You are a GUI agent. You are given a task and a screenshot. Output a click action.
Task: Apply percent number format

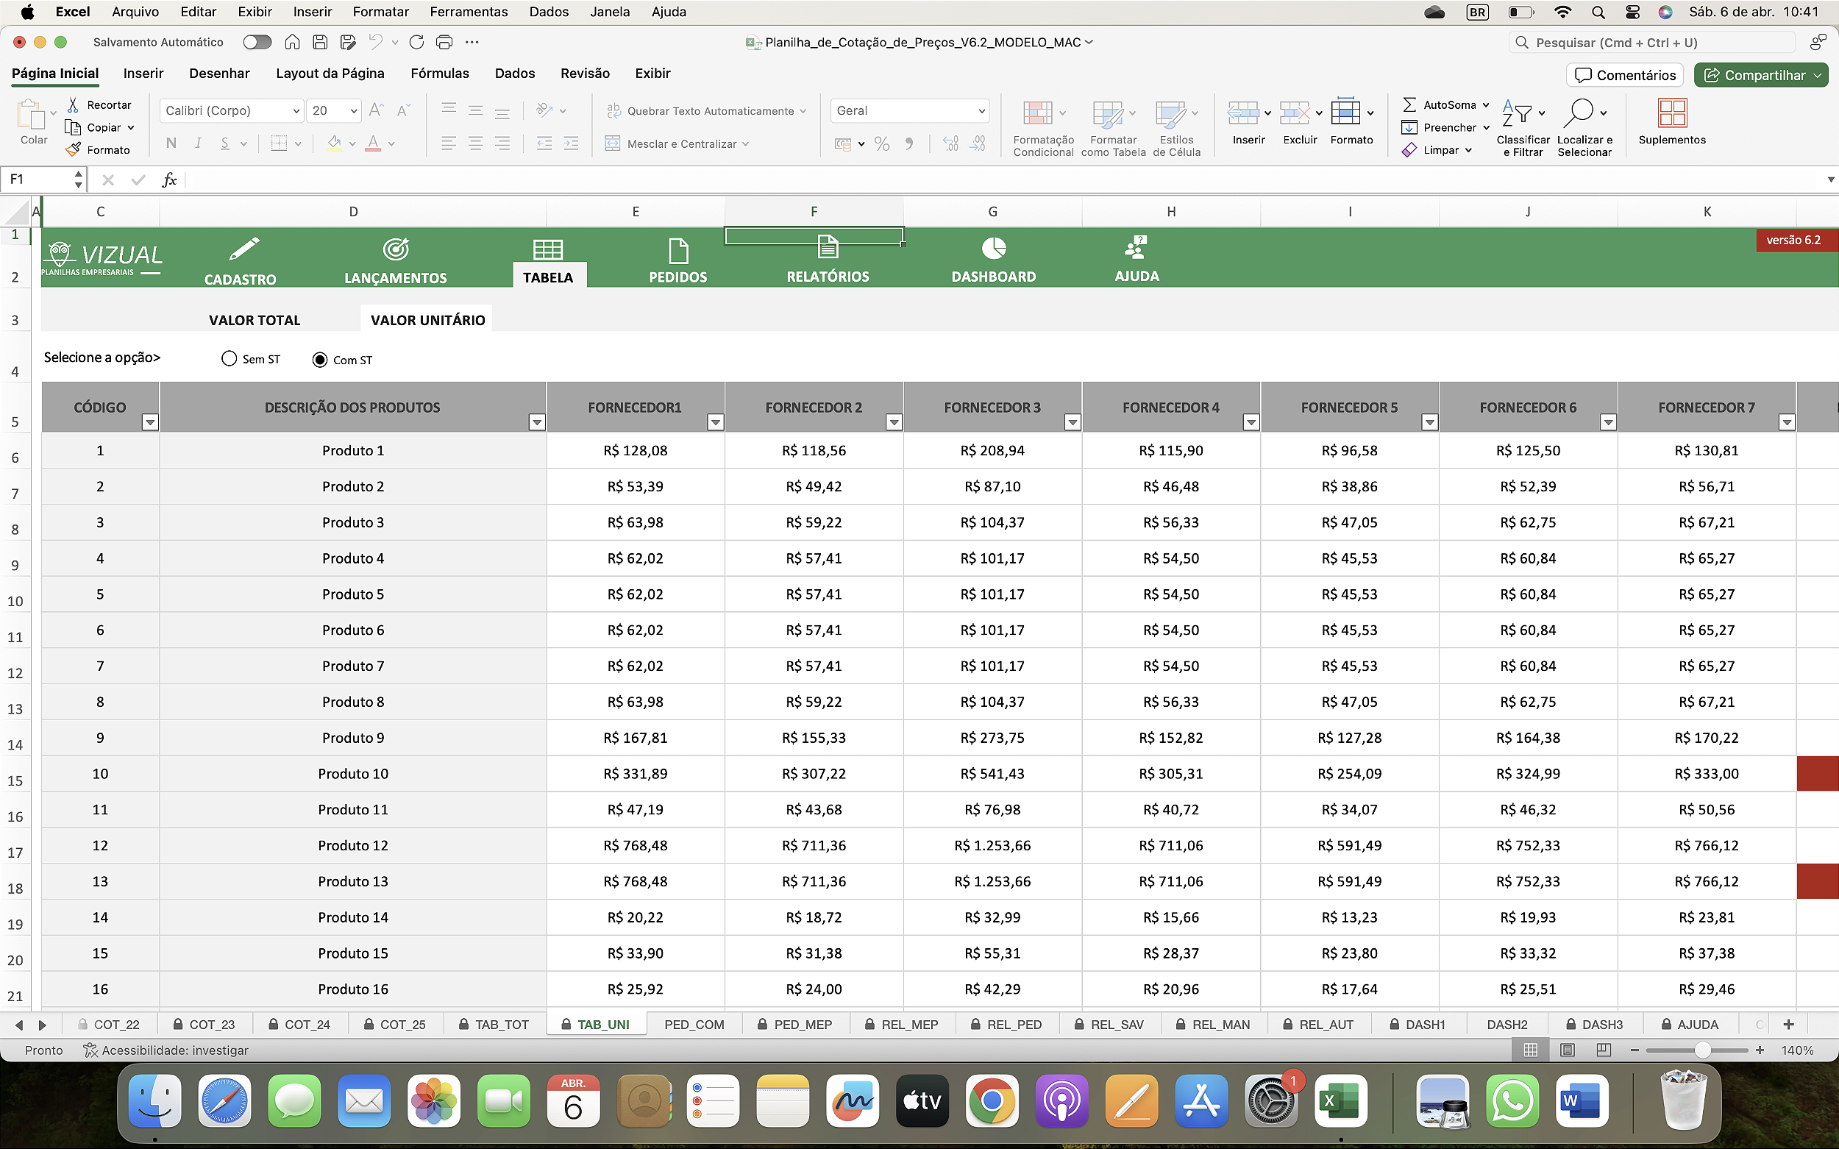(881, 143)
